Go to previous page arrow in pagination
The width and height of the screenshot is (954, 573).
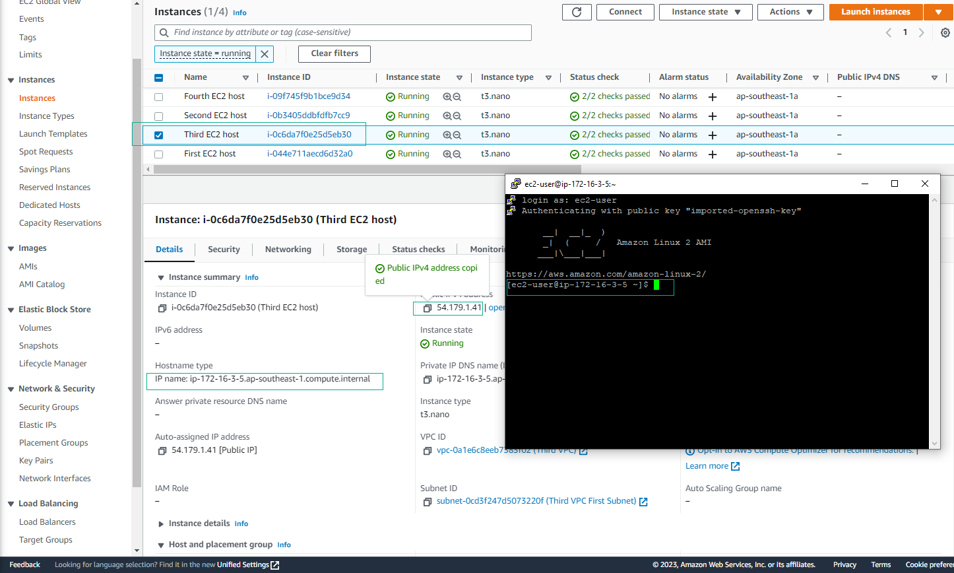tap(889, 32)
